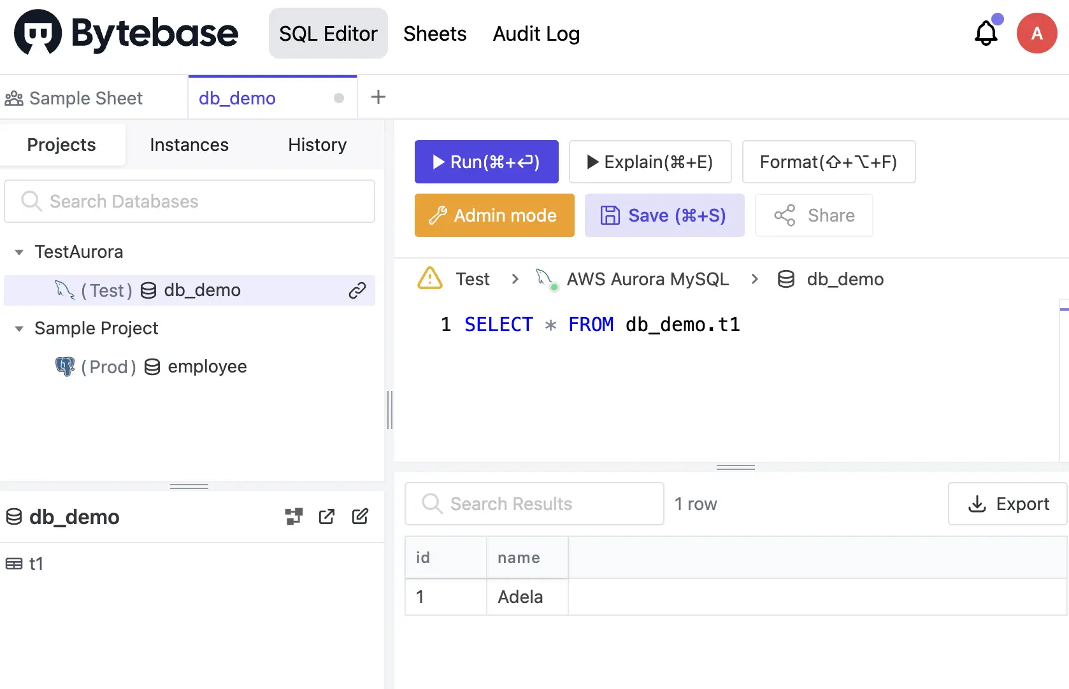
Task: Click the link icon on db_demo row
Action: point(357,290)
